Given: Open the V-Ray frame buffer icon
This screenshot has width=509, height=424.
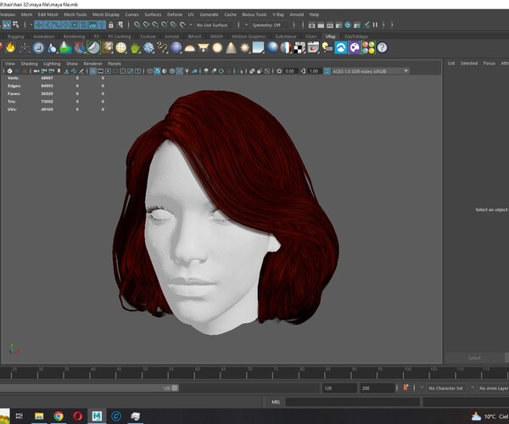Looking at the screenshot, I should pos(313,47).
